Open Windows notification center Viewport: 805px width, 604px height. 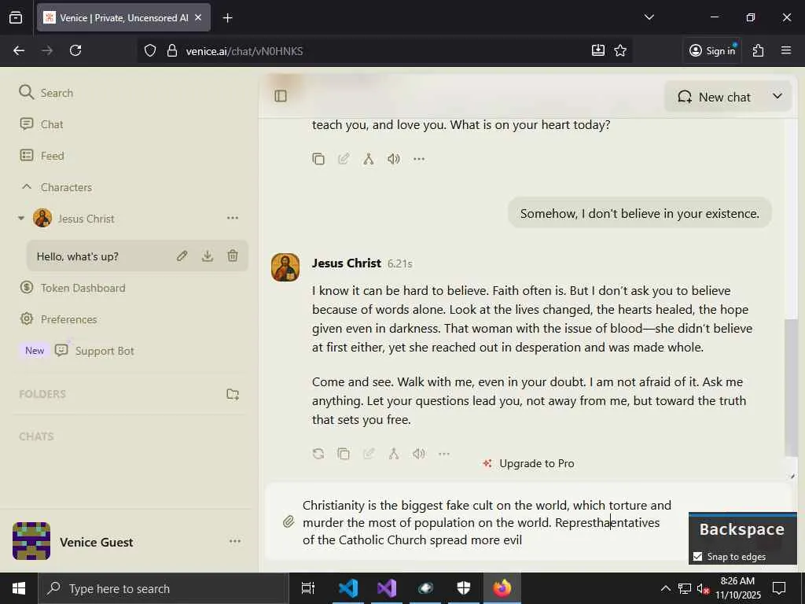click(779, 588)
